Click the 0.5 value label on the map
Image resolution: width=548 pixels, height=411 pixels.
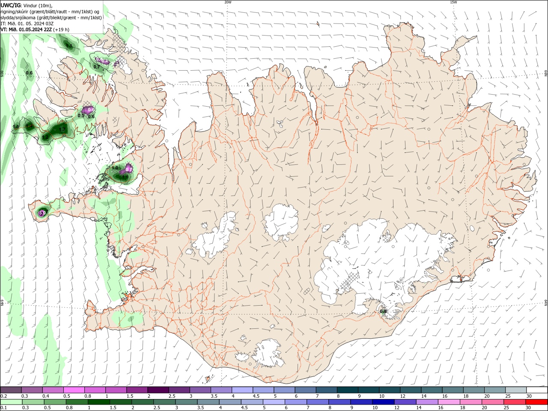tap(81, 116)
